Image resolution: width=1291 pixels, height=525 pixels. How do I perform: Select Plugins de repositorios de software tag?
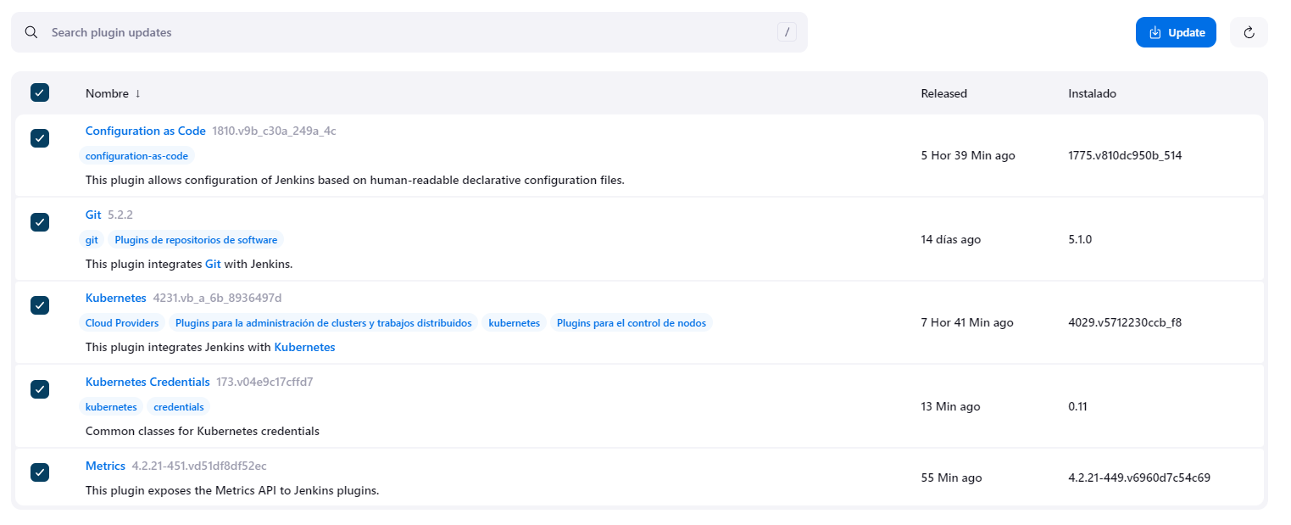[x=196, y=240]
